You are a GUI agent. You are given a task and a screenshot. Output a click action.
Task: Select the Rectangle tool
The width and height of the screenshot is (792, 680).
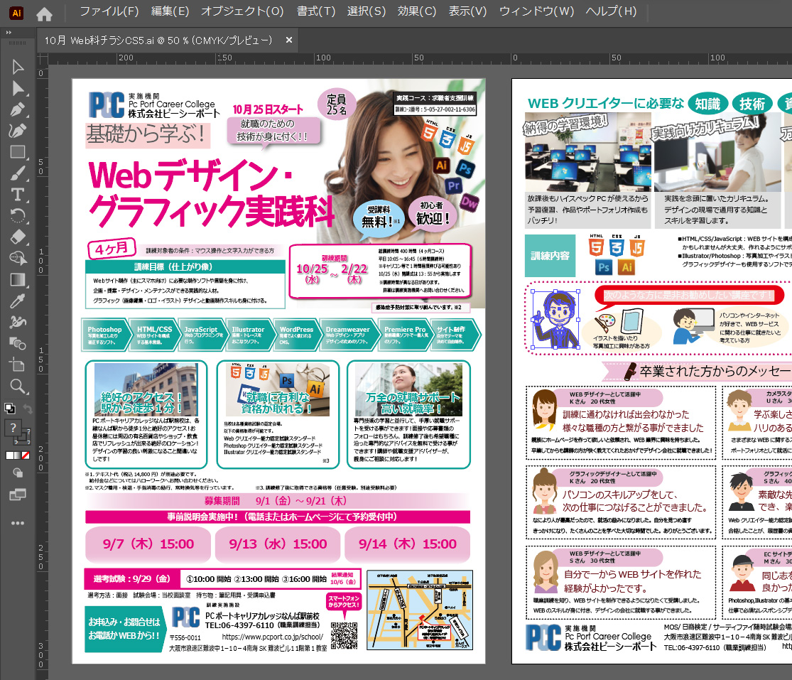pos(18,152)
